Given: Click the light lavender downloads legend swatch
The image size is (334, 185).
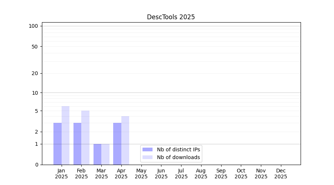Looking at the screenshot, I should point(147,157).
